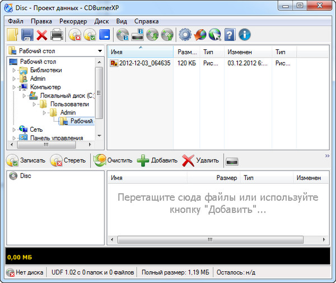Open the Рабочий стол folder dropdown
Viewport: 336px width, 283px height.
(x=100, y=51)
